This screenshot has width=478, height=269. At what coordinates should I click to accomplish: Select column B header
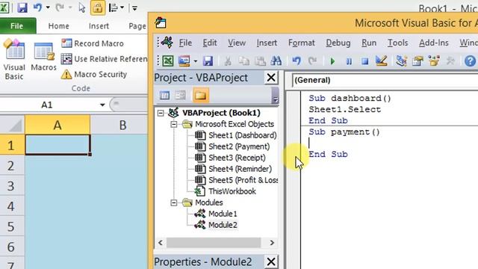(x=122, y=125)
